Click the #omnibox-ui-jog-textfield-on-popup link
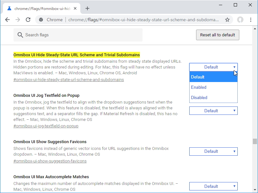The height and width of the screenshot is (193, 258). coord(46,126)
